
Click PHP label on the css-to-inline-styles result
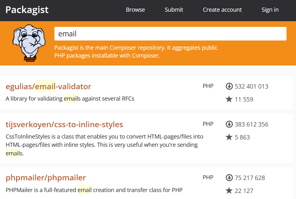click(x=208, y=124)
